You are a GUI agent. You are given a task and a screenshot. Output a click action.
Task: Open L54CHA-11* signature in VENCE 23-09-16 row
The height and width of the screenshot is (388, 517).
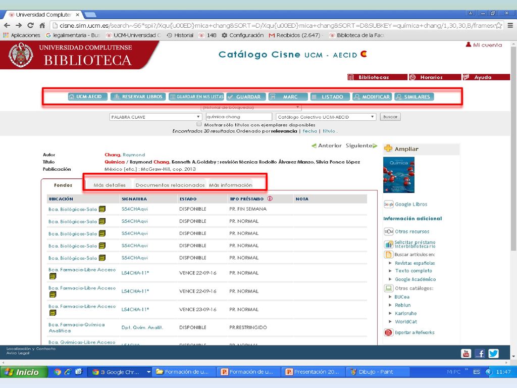(135, 310)
